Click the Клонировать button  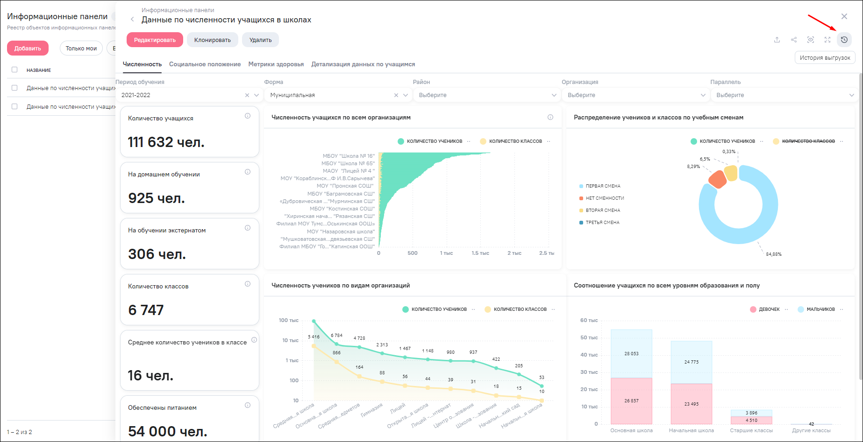[x=213, y=40]
